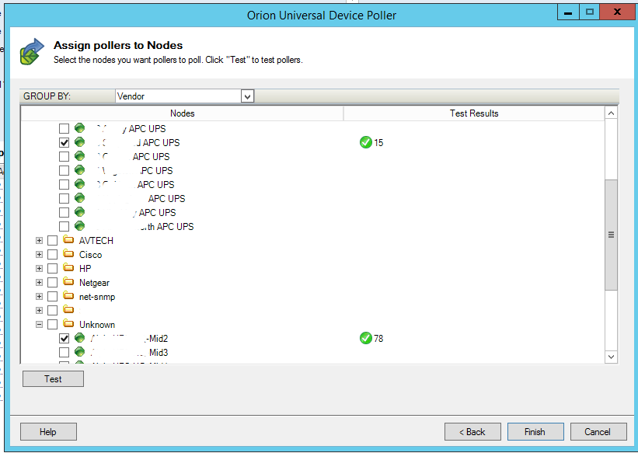Click the Help button

[48, 432]
